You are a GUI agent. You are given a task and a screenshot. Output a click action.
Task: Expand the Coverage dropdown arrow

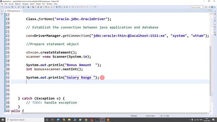31,7
